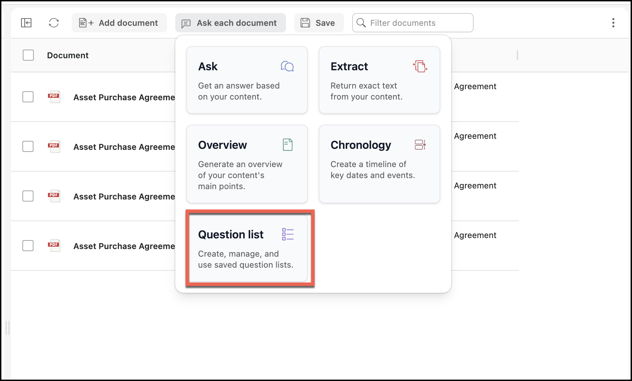Click the magnifier icon in filter box
This screenshot has height=381, width=632.
click(x=361, y=23)
